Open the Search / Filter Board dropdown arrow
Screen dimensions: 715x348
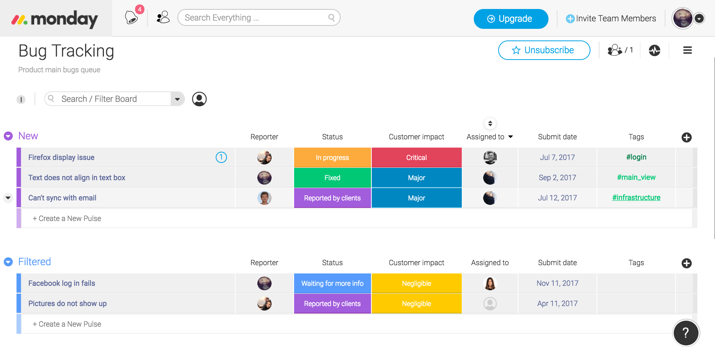click(x=177, y=99)
